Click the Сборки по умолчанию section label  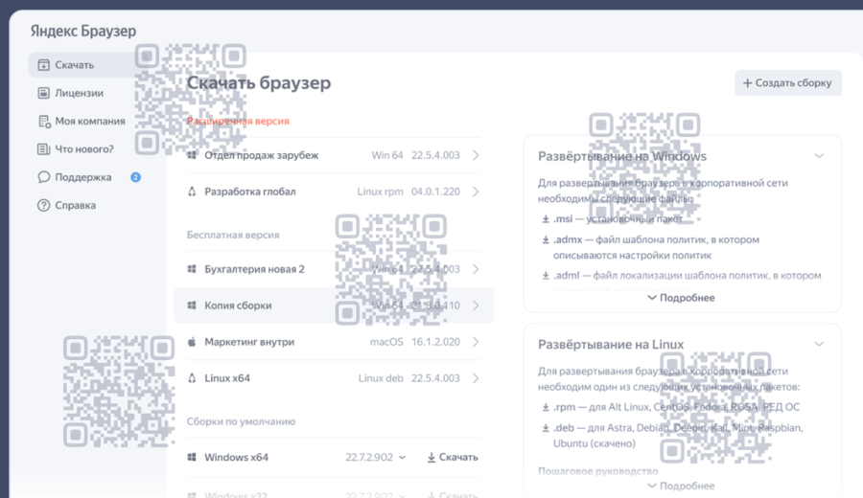point(241,421)
